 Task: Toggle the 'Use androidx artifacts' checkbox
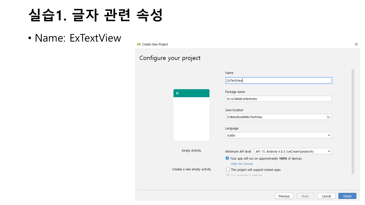point(228,175)
